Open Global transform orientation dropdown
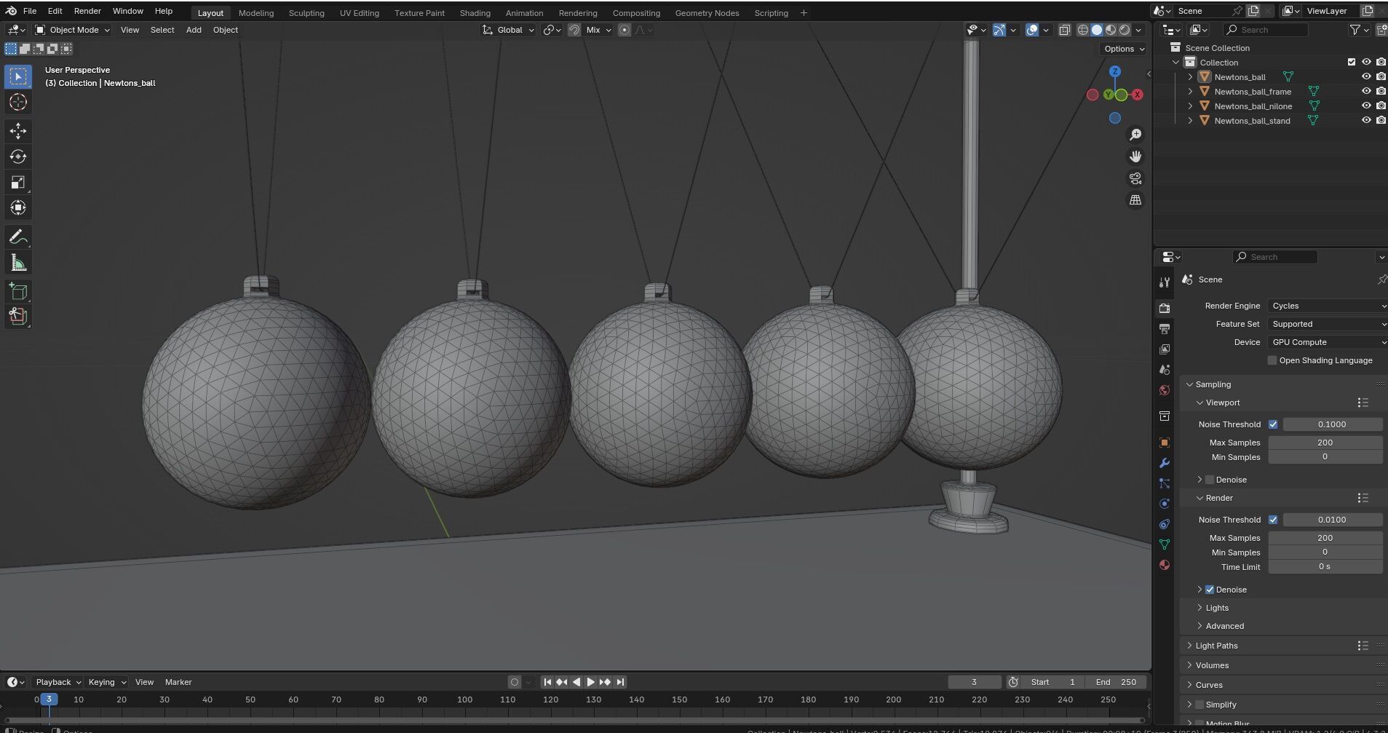The height and width of the screenshot is (733, 1388). tap(508, 30)
